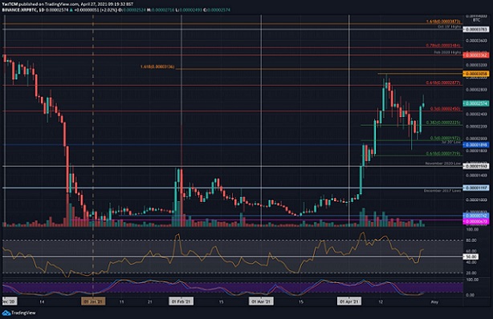Click the 1.618 orange Fibonacci label mid-chart
The image size is (493, 319).
pyautogui.click(x=157, y=67)
